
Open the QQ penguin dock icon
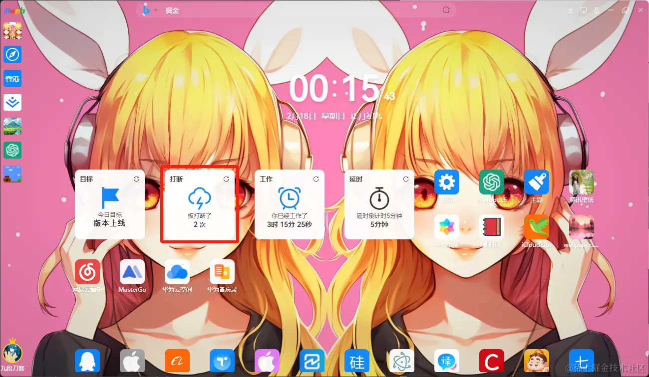coord(87,361)
